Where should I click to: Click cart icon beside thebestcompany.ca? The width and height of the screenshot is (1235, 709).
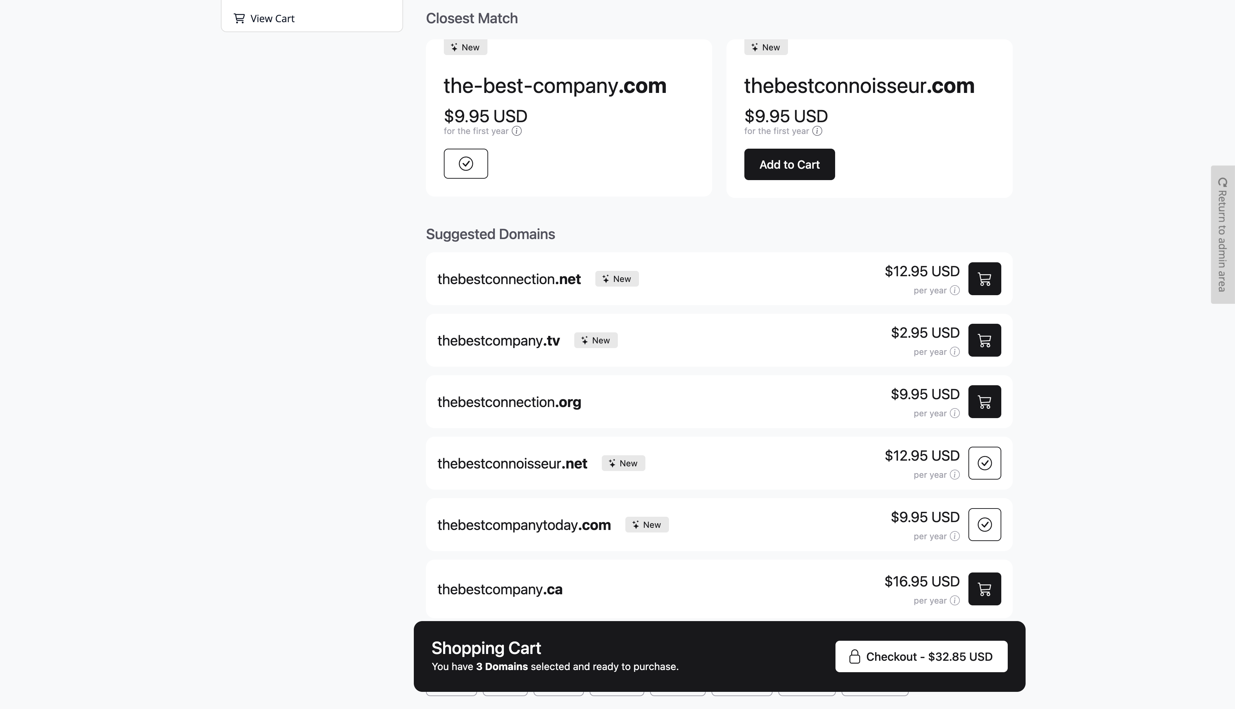tap(984, 589)
